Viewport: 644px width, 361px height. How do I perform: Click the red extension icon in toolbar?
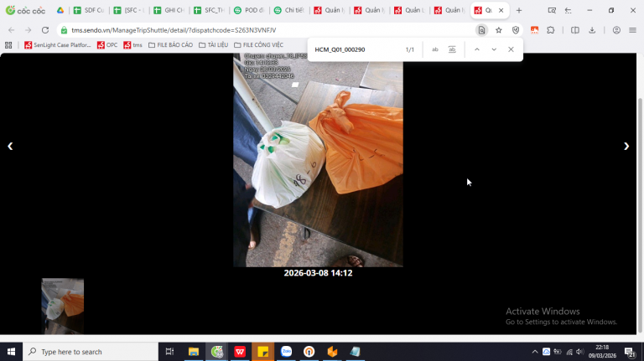click(x=534, y=30)
